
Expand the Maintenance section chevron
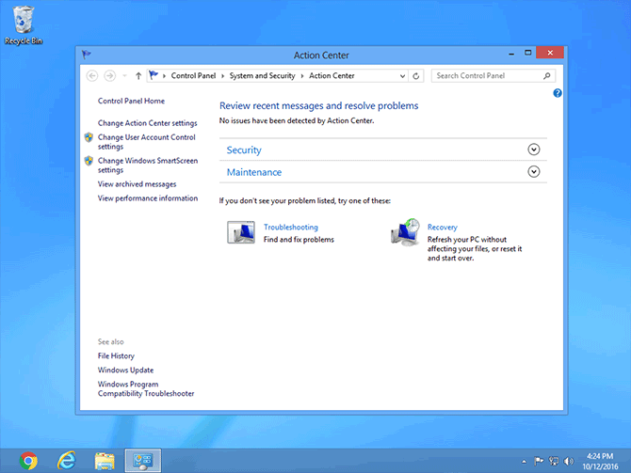tap(534, 171)
